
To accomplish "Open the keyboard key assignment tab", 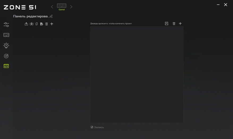I will point(6,35).
